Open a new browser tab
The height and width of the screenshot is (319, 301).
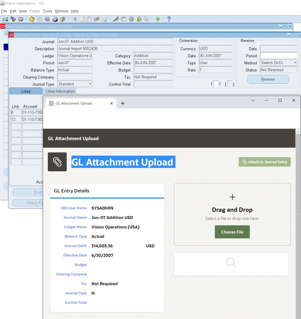point(123,103)
